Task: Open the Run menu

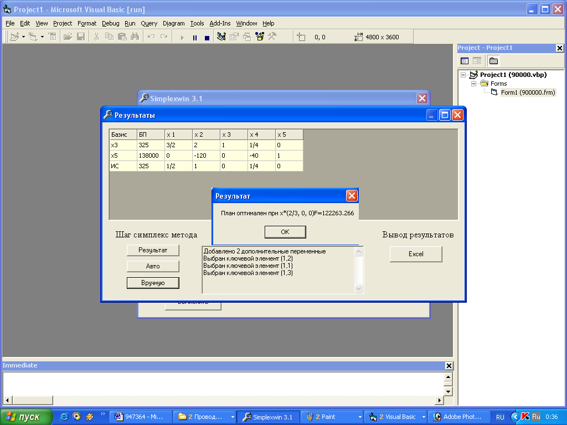Action: pyautogui.click(x=130, y=23)
